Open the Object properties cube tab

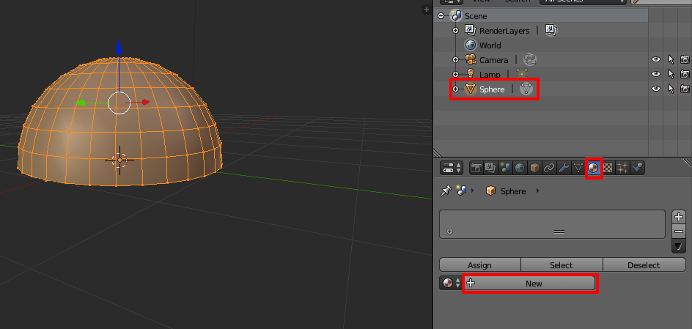click(534, 168)
